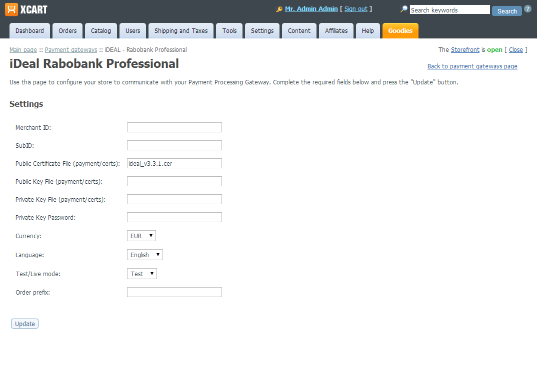The image size is (537, 367).
Task: Focus the Merchant ID field
Action: click(x=174, y=127)
